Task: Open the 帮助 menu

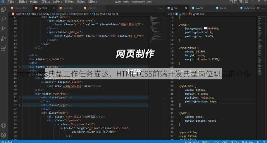Action: [92, 2]
